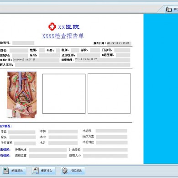The height and width of the screenshot is (178, 178).
Task: Focus the 检查号 input field
Action: click(23, 43)
